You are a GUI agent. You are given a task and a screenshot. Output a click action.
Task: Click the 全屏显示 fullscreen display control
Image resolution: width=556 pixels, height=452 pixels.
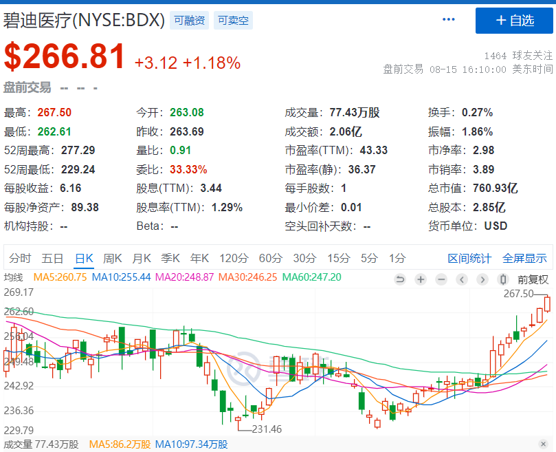(524, 258)
